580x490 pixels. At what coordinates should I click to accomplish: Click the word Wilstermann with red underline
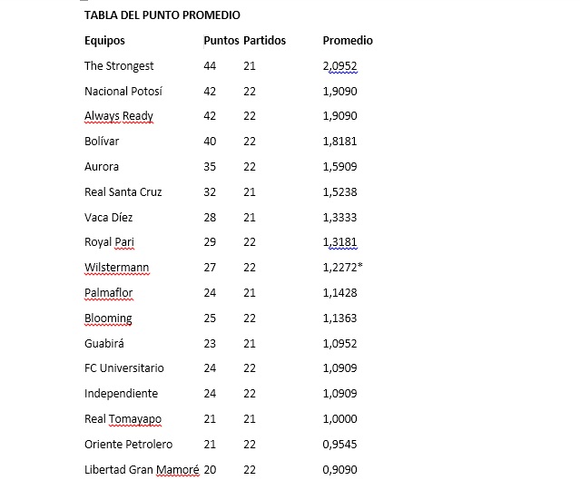pyautogui.click(x=116, y=268)
